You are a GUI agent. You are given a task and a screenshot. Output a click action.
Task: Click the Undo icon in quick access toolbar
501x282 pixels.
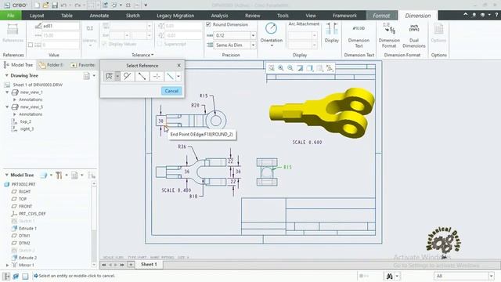pyautogui.click(x=63, y=5)
